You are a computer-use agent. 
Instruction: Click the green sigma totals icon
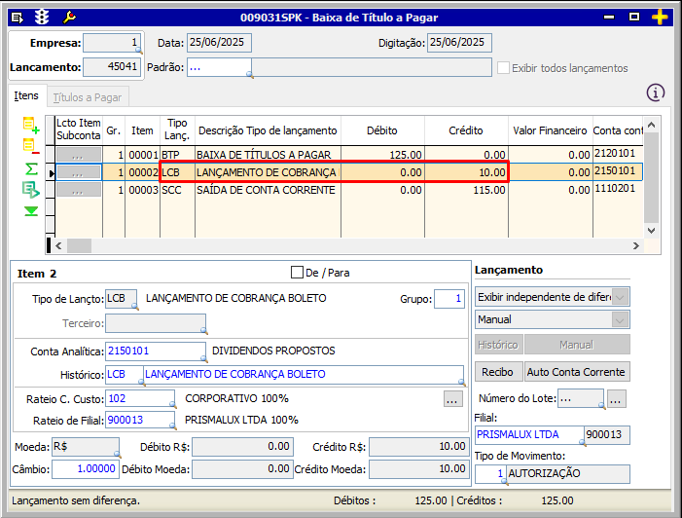click(30, 168)
